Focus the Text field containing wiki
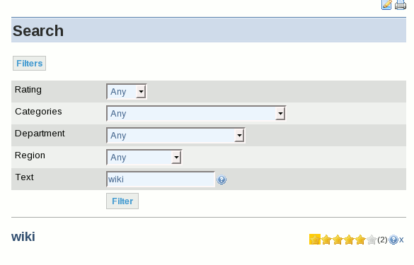The height and width of the screenshot is (265, 414). (161, 179)
